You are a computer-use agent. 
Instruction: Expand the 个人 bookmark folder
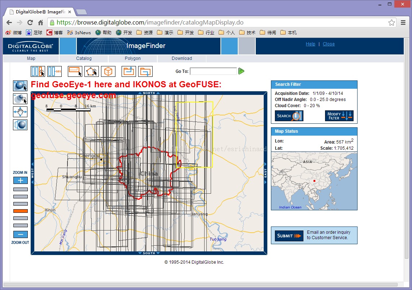(x=227, y=32)
